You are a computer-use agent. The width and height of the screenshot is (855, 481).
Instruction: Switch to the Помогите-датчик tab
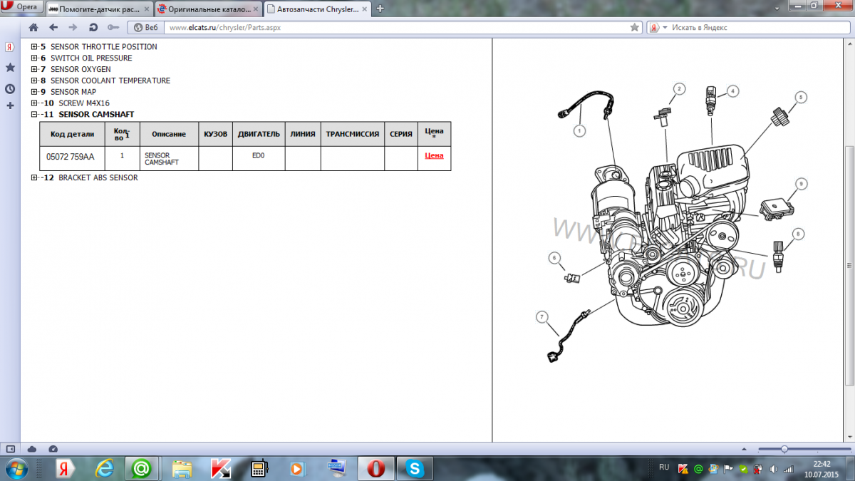coord(99,9)
